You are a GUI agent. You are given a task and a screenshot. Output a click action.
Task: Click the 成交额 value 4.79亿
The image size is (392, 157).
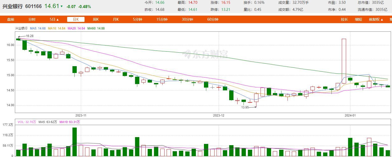[x=298, y=10]
